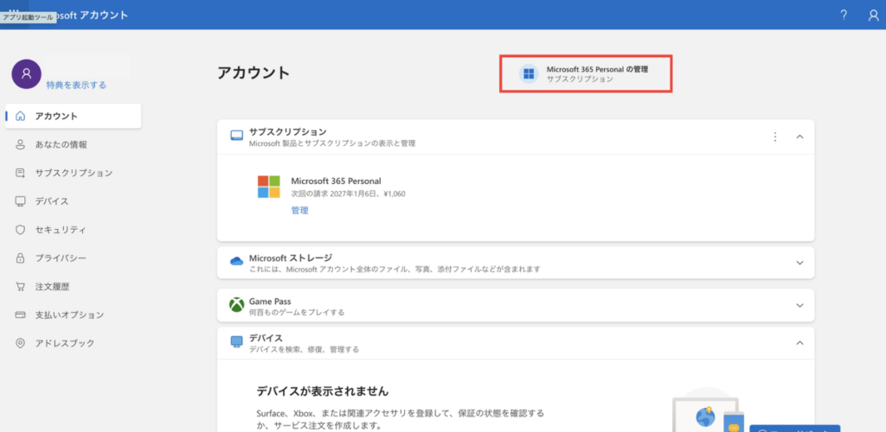Open Payment options in the sidebar
Viewport: 886px width, 432px height.
69,315
